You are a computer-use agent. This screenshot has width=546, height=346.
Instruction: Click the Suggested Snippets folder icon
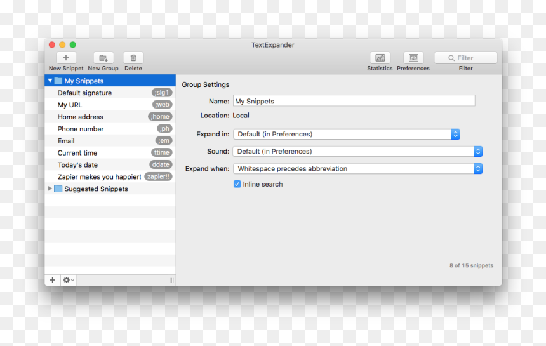58,189
